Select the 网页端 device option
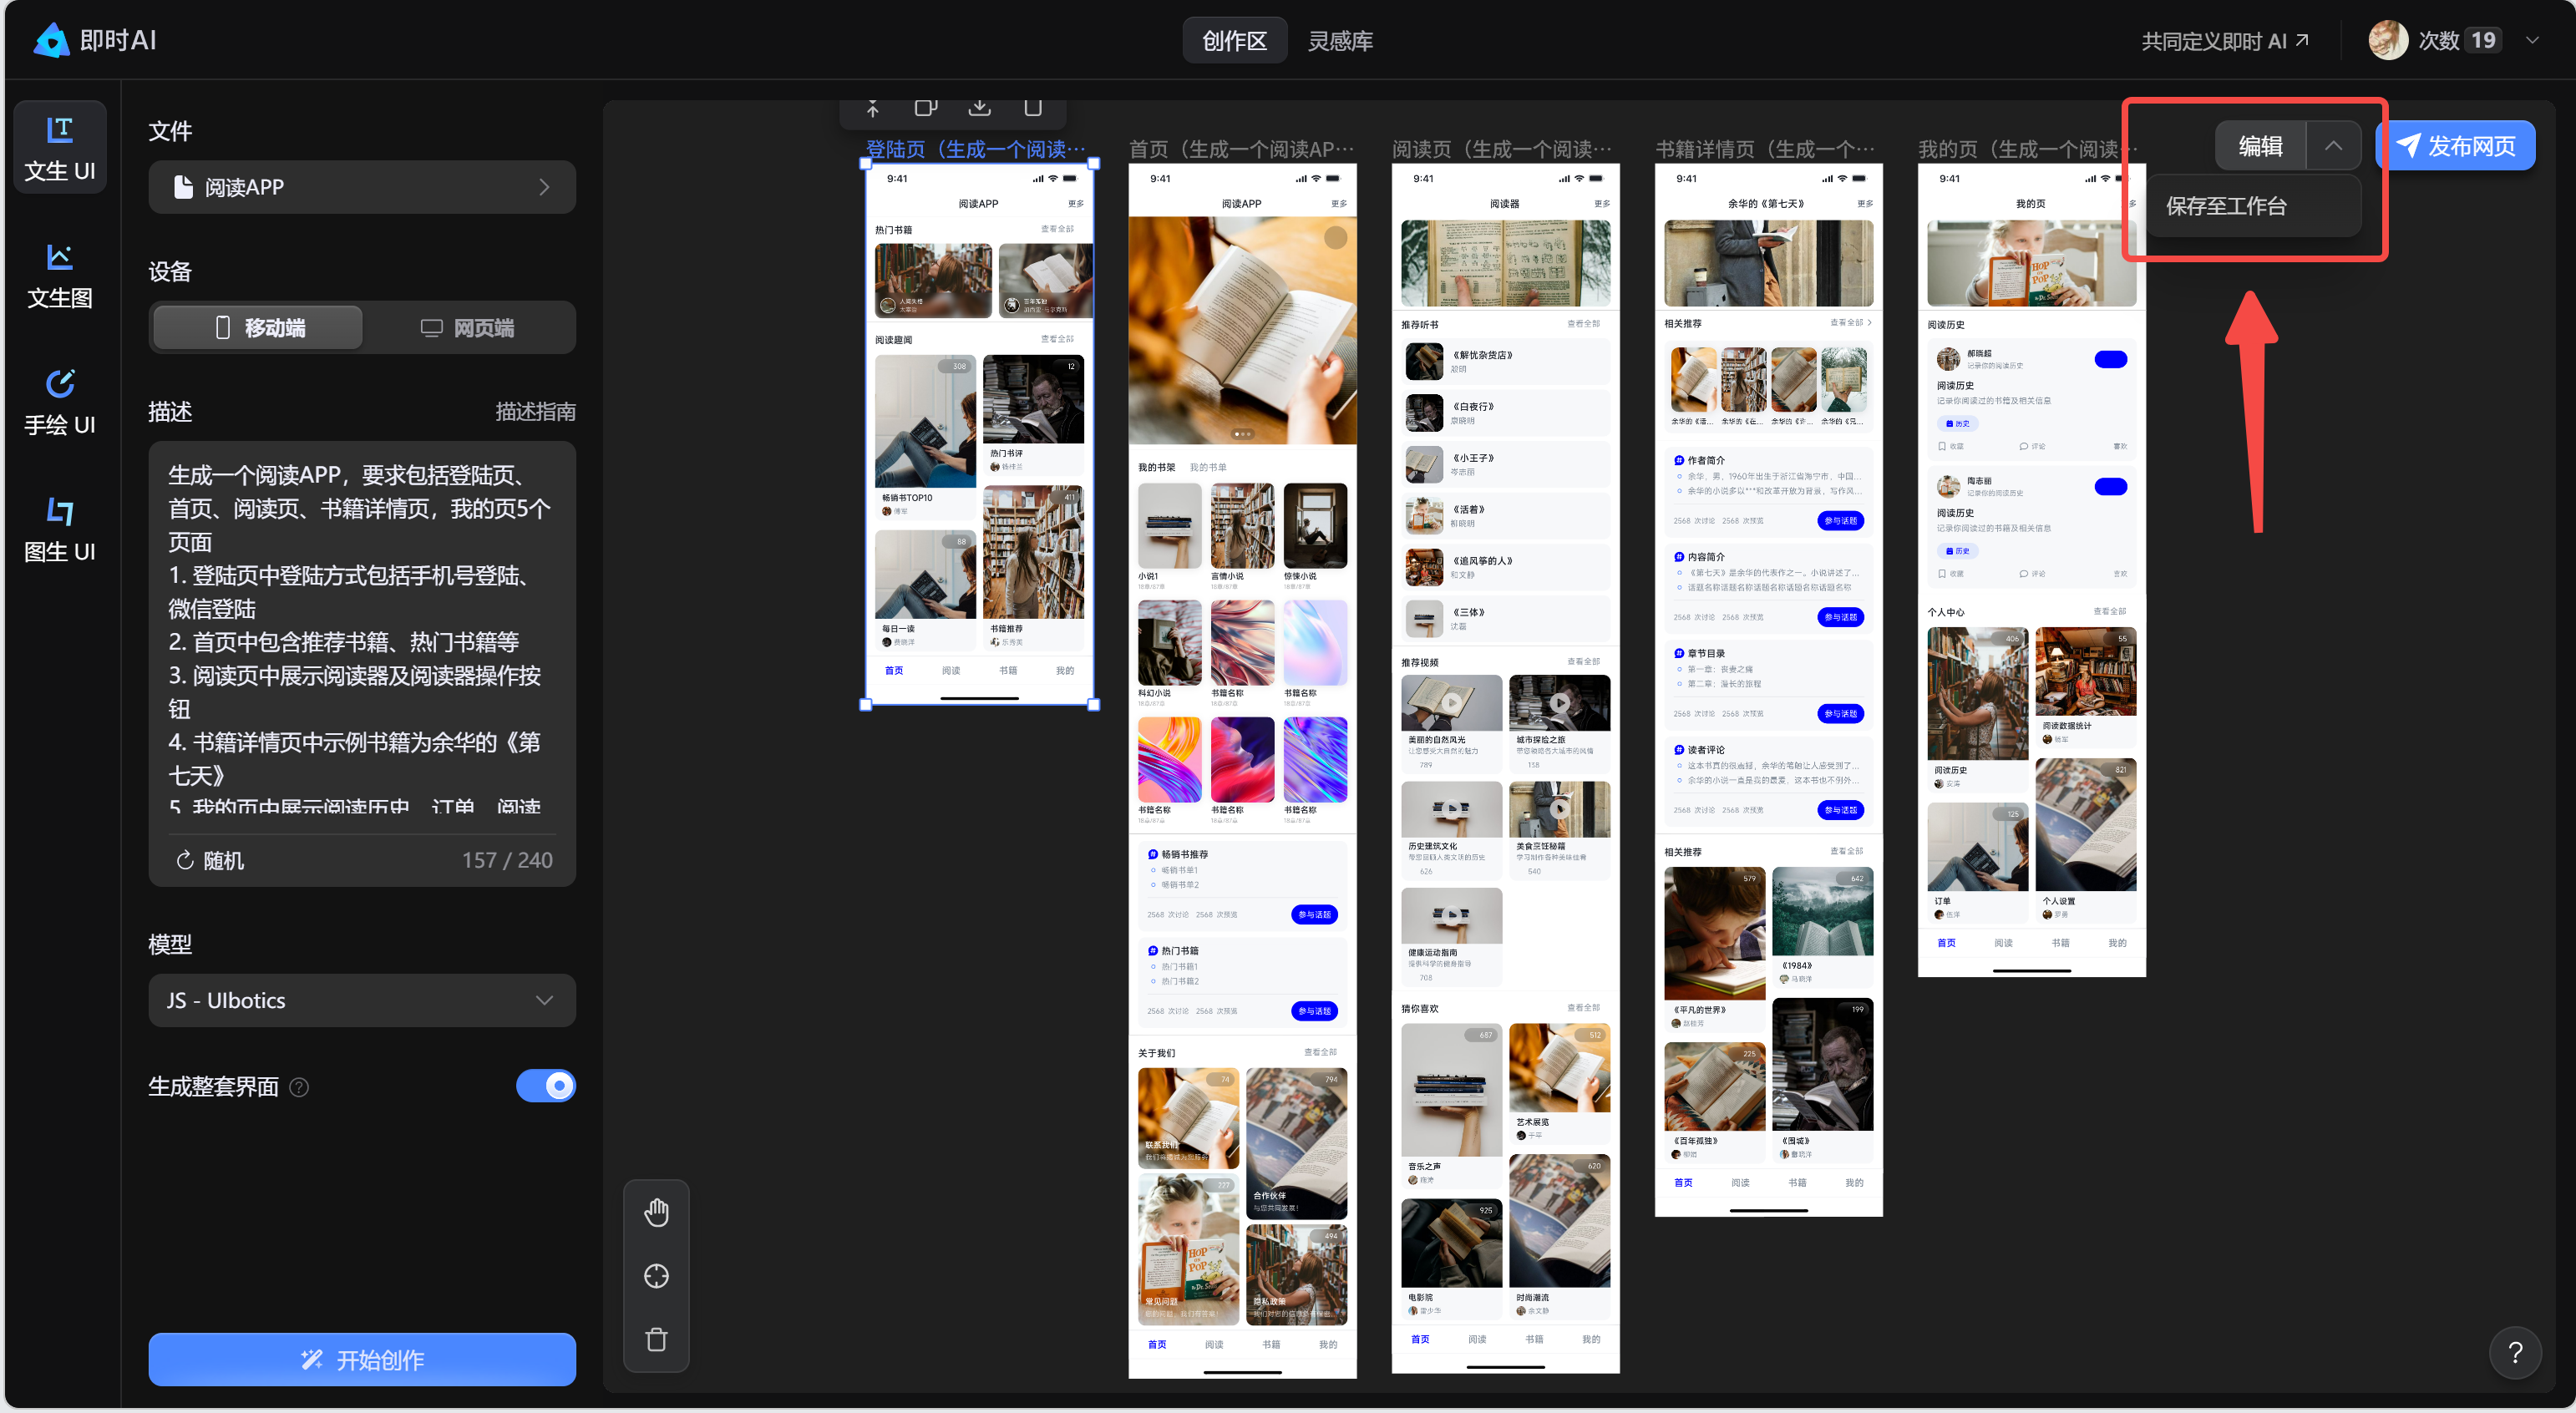Viewport: 2576px width, 1413px height. click(467, 328)
